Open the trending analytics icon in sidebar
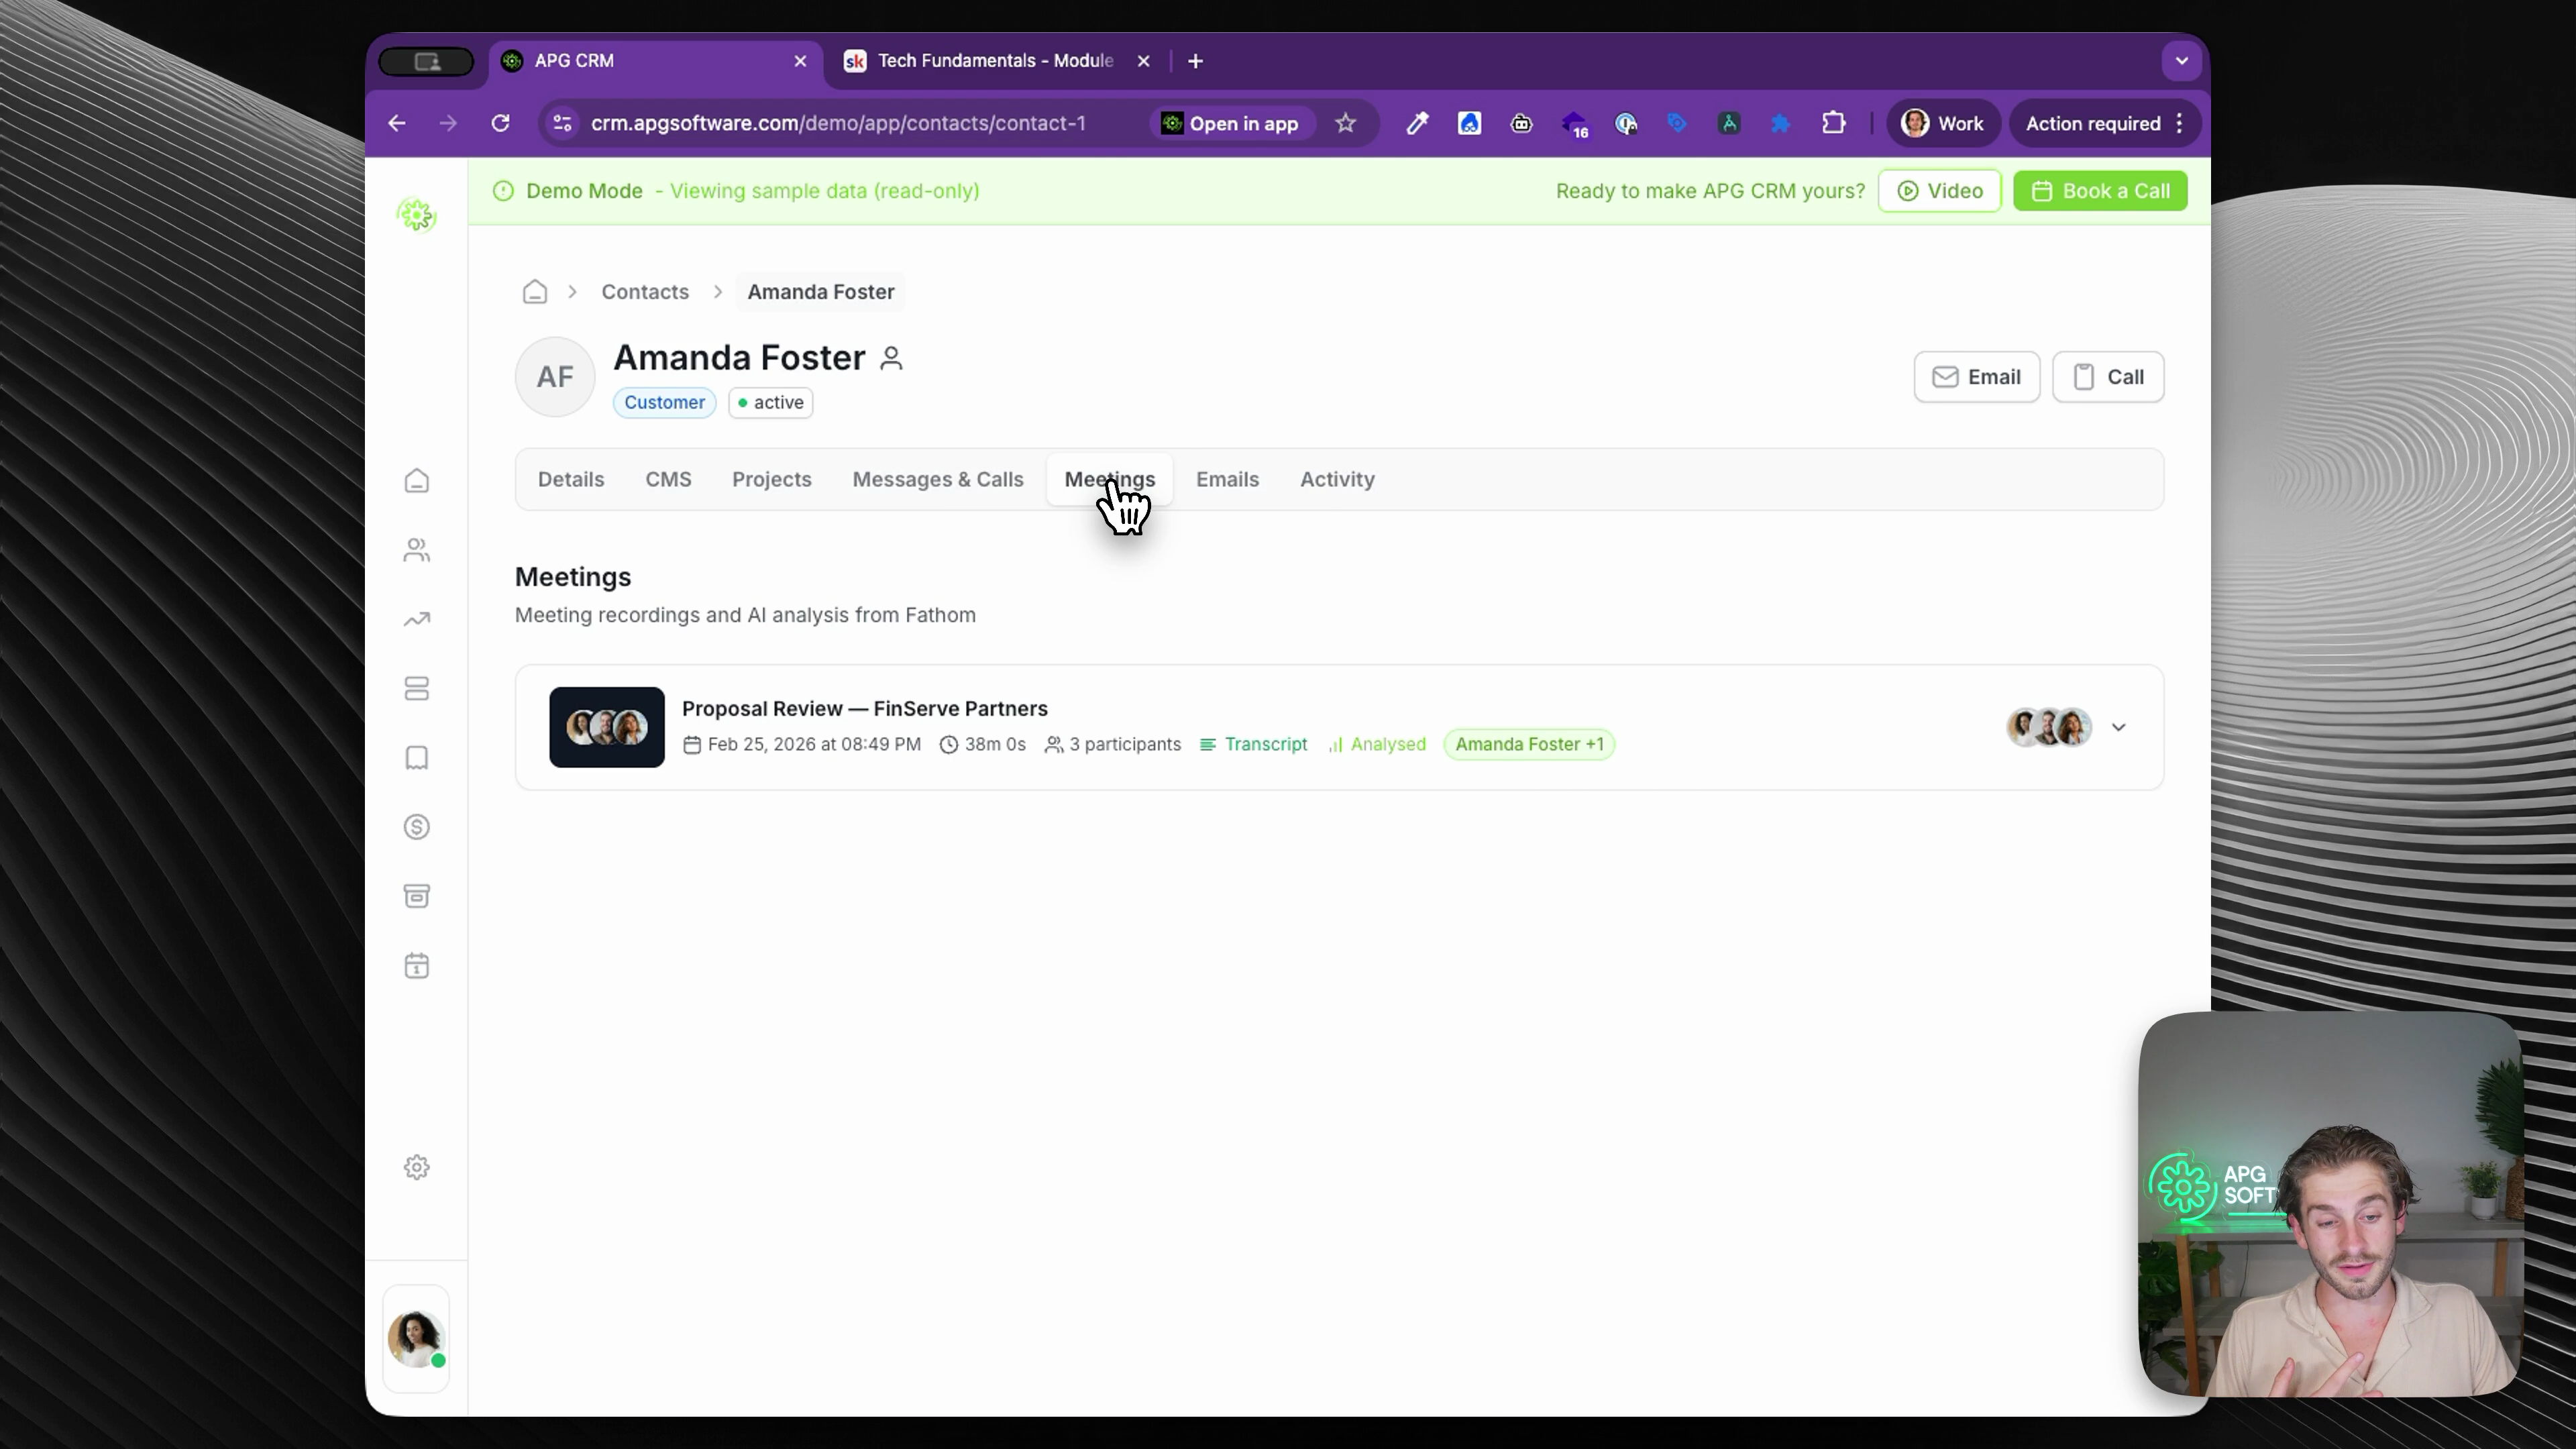Screen dimensions: 2576x1449 click(416, 619)
